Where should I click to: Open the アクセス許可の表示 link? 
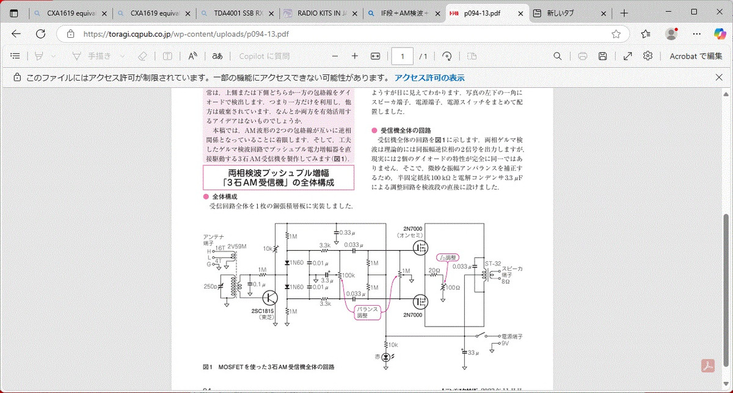[x=429, y=78]
